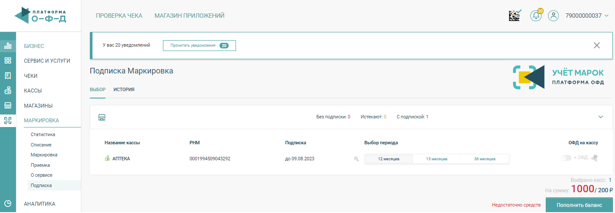Open the Статистика submenu item
The width and height of the screenshot is (615, 213).
click(43, 134)
